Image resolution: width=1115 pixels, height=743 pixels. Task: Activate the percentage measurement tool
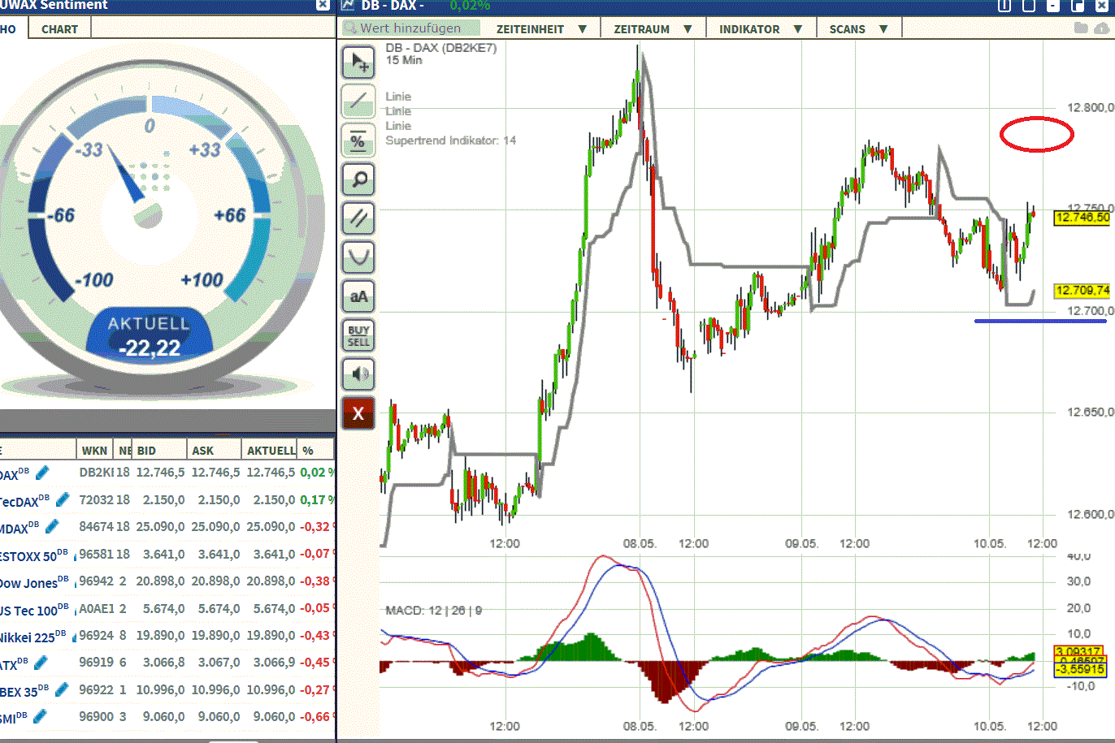(x=358, y=140)
